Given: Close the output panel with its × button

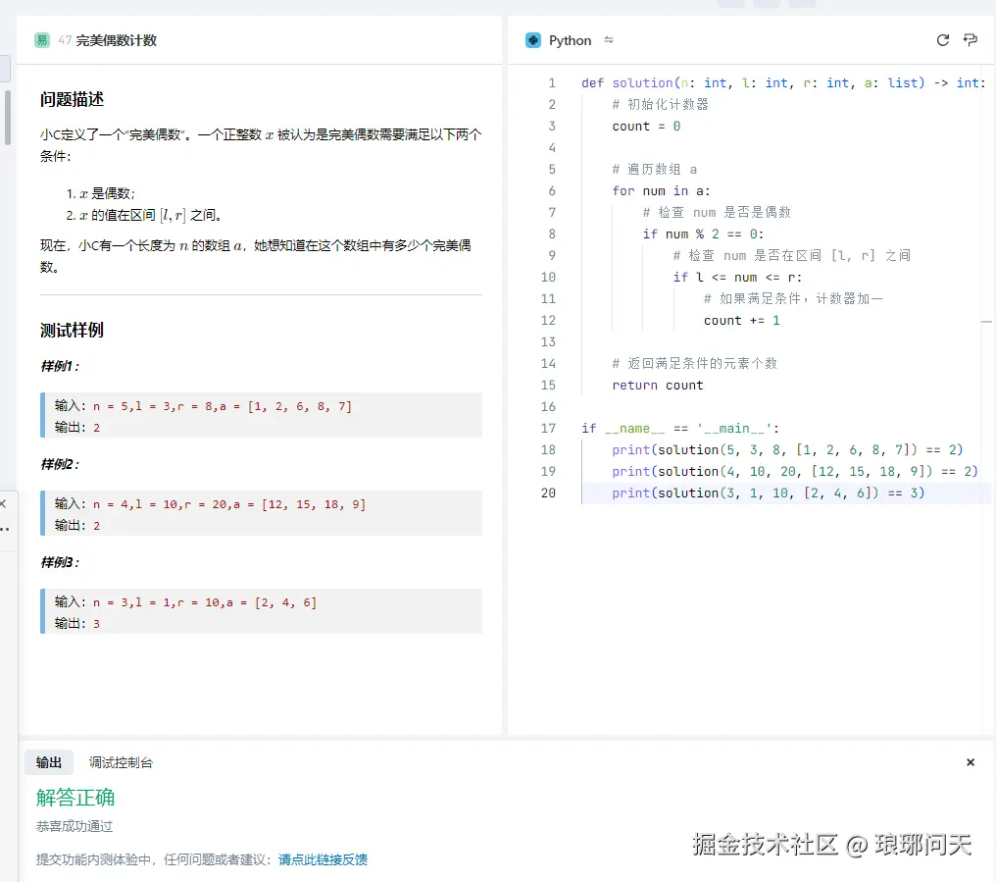Looking at the screenshot, I should coord(970,761).
